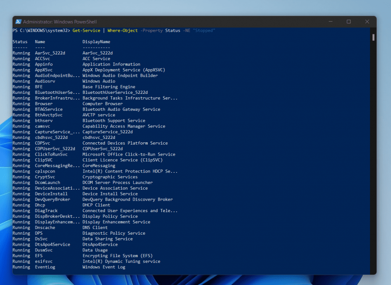Image resolution: width=391 pixels, height=285 pixels.
Task: Close the Administrator PowerShell window
Action: tap(367, 22)
